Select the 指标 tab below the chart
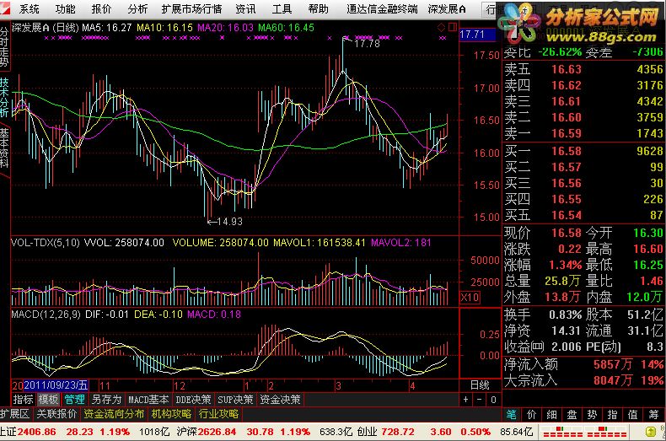 pos(23,400)
